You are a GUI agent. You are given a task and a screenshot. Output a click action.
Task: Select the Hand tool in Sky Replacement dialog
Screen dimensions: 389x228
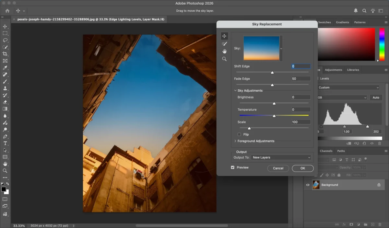coord(224,51)
